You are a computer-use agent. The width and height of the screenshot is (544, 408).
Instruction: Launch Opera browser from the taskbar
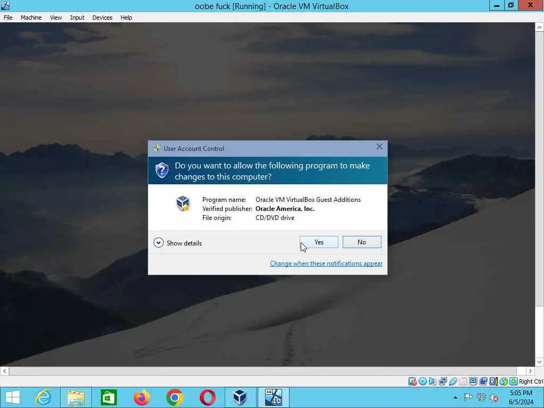[x=207, y=397]
